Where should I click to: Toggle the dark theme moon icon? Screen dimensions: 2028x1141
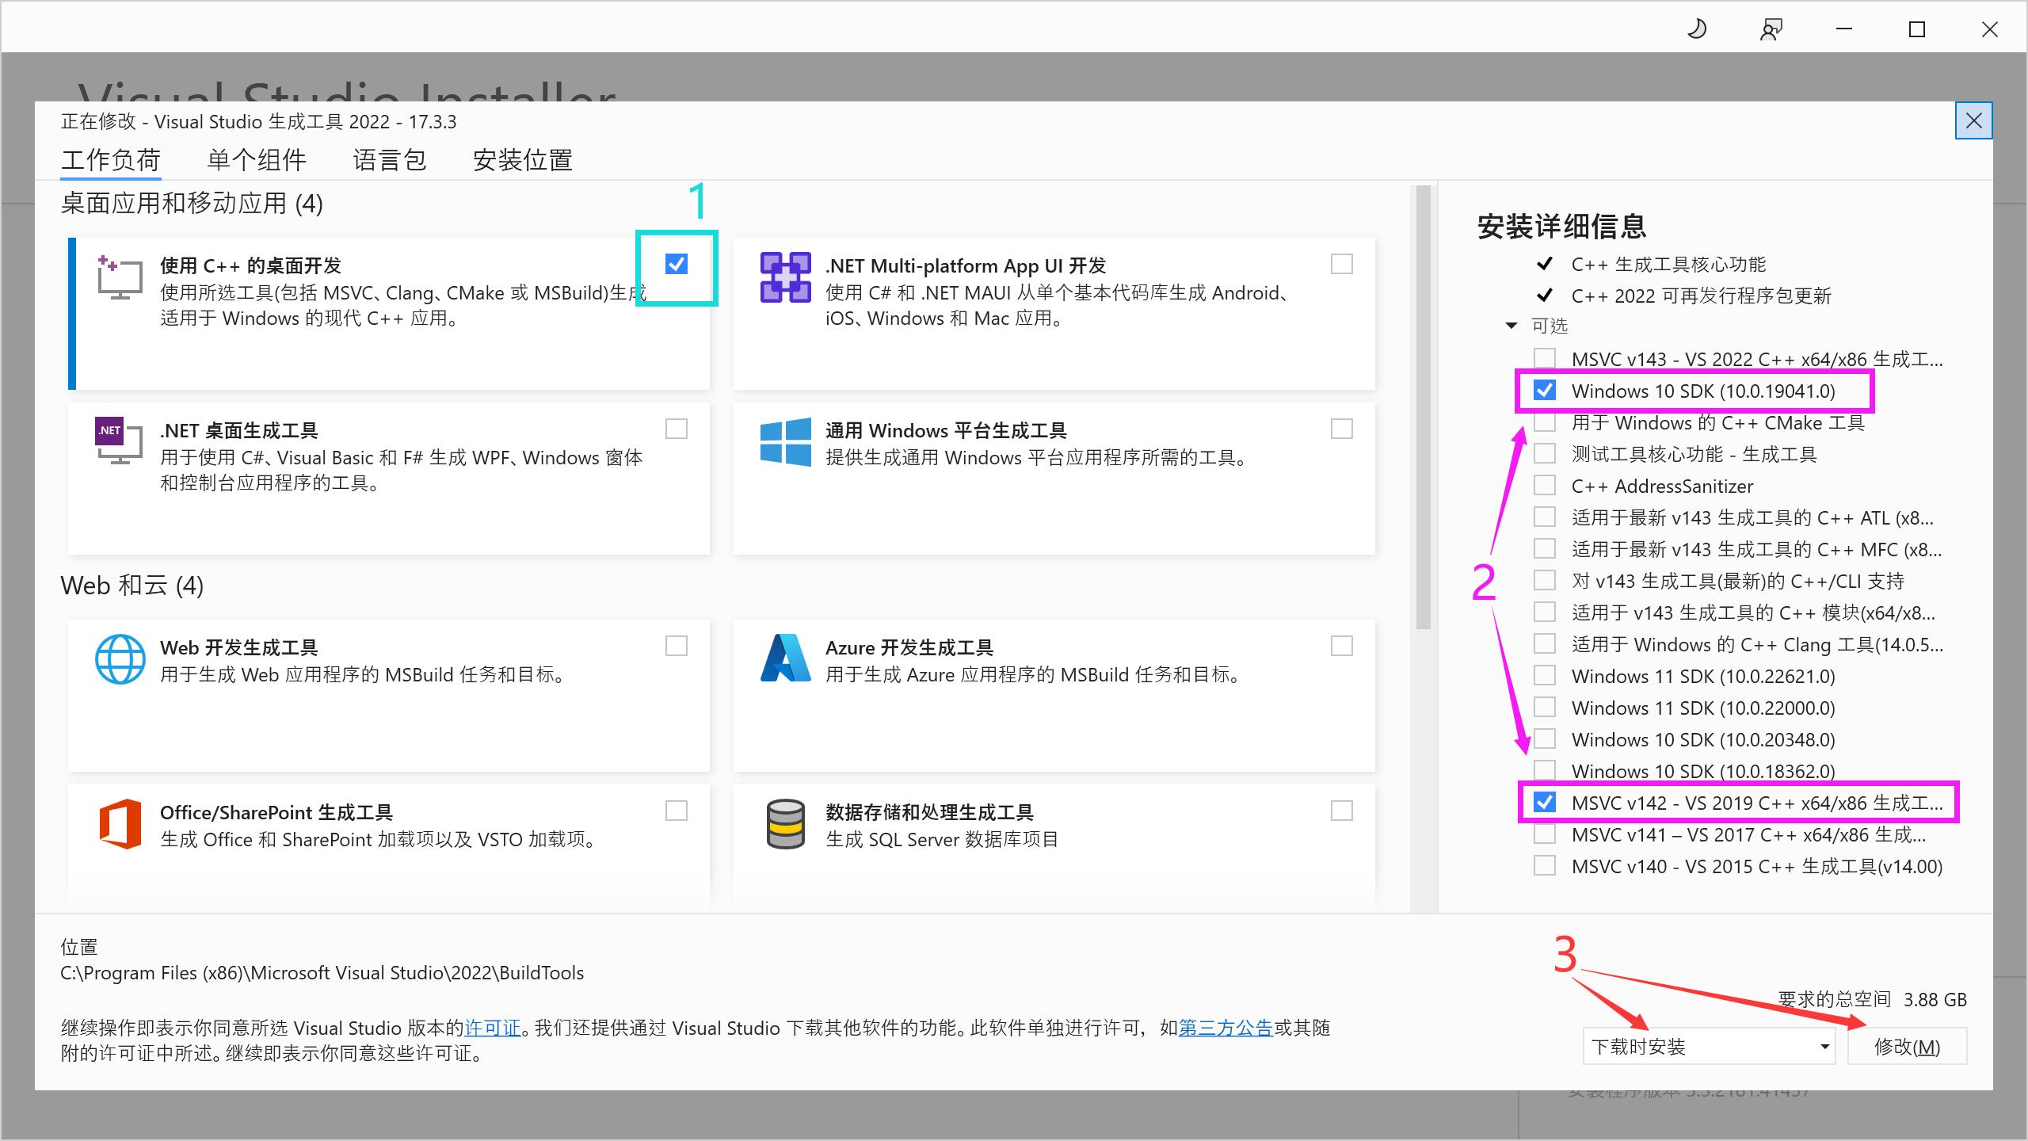point(1697,29)
